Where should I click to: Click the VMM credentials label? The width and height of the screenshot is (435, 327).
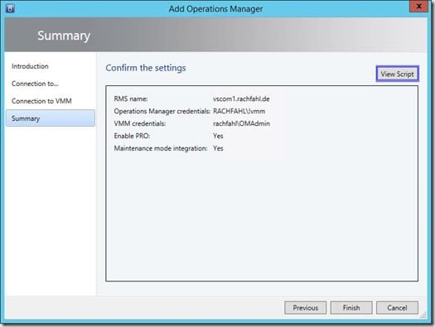[140, 123]
